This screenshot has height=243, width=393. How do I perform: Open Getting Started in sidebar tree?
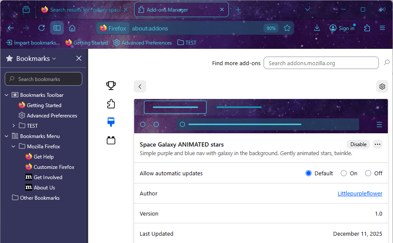pyautogui.click(x=40, y=105)
